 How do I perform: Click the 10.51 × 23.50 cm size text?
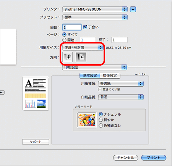pos(118,48)
